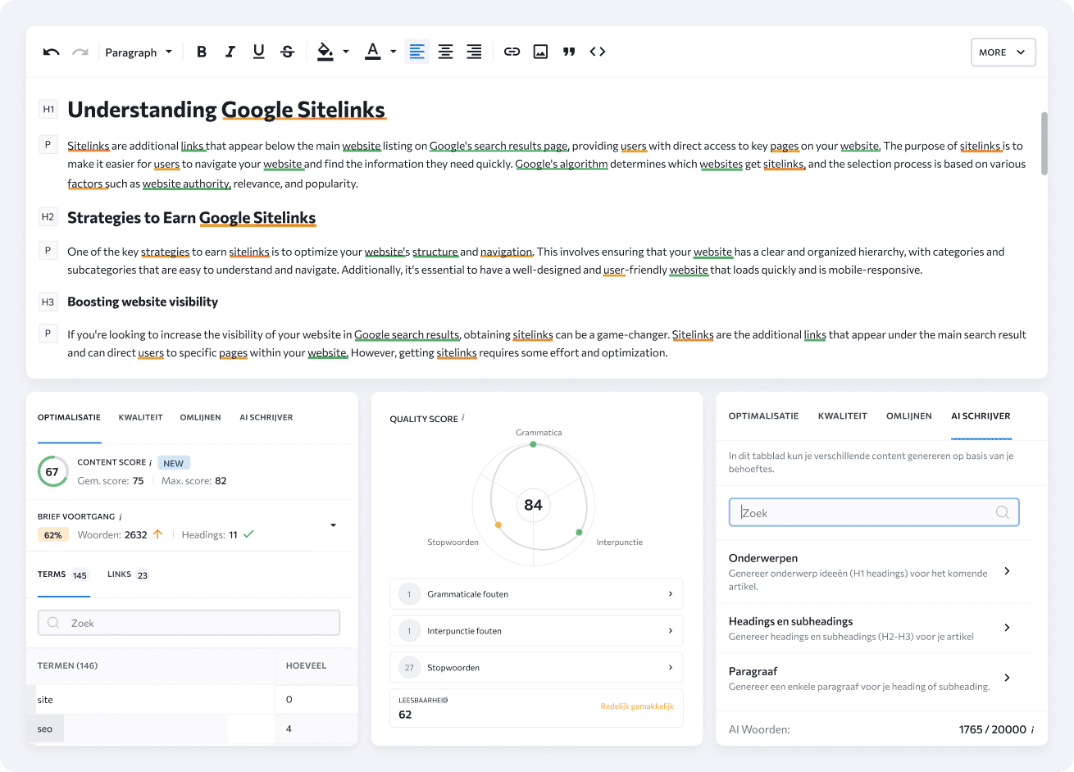Open the MORE dropdown button

1003,52
